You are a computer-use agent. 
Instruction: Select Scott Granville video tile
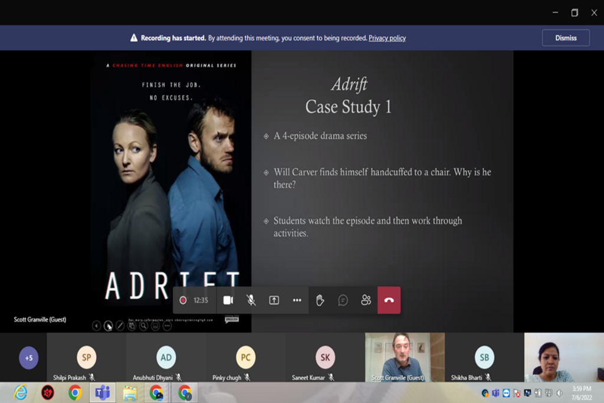(405, 358)
